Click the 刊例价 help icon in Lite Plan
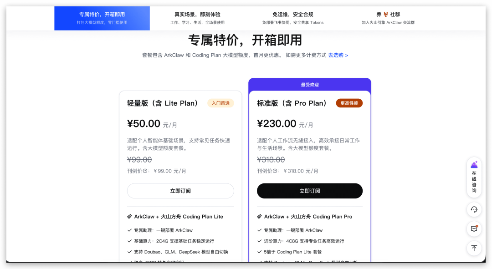This screenshot has height=269, width=492. coord(145,171)
